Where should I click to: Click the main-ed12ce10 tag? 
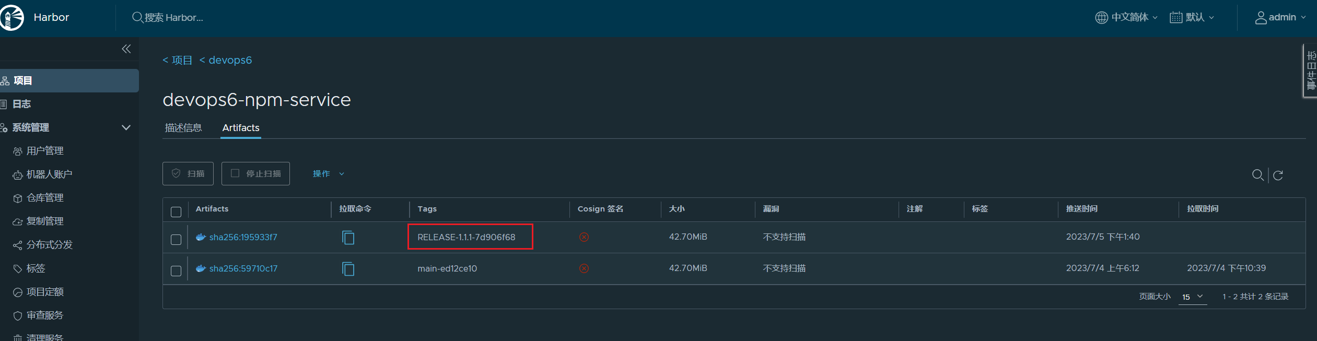pyautogui.click(x=447, y=268)
